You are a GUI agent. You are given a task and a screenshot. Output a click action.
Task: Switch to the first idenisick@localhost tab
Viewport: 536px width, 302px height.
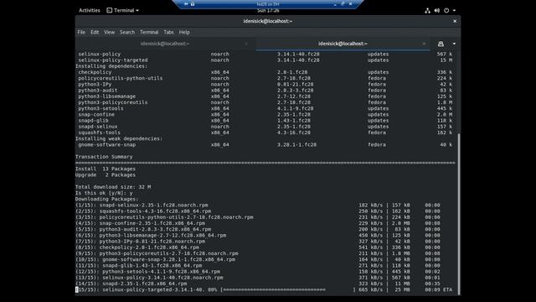point(165,44)
